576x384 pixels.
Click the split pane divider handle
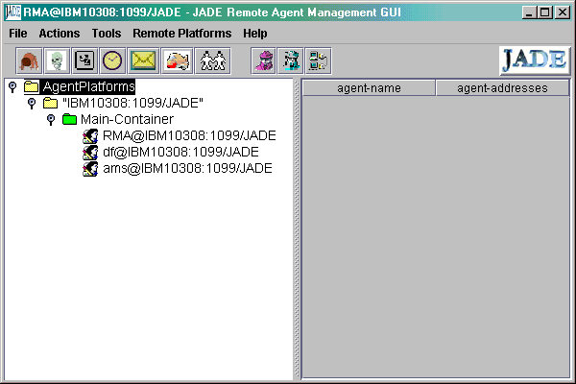pyautogui.click(x=298, y=228)
